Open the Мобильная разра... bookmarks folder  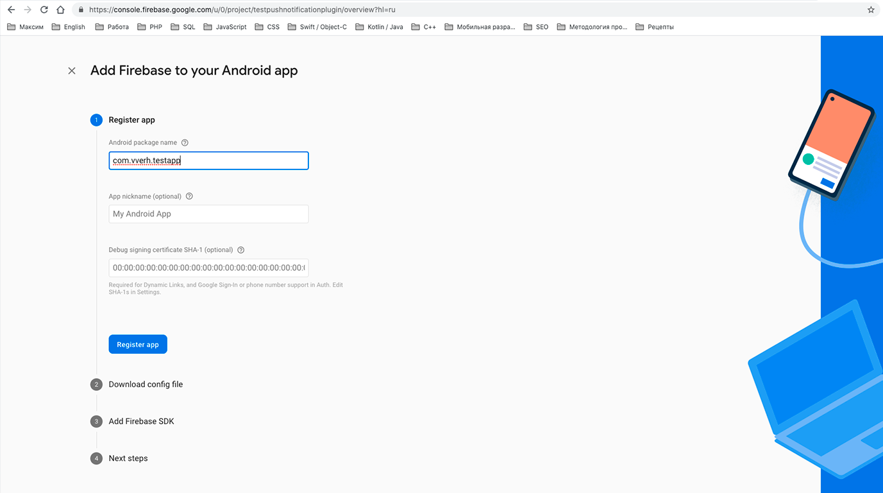tap(480, 27)
